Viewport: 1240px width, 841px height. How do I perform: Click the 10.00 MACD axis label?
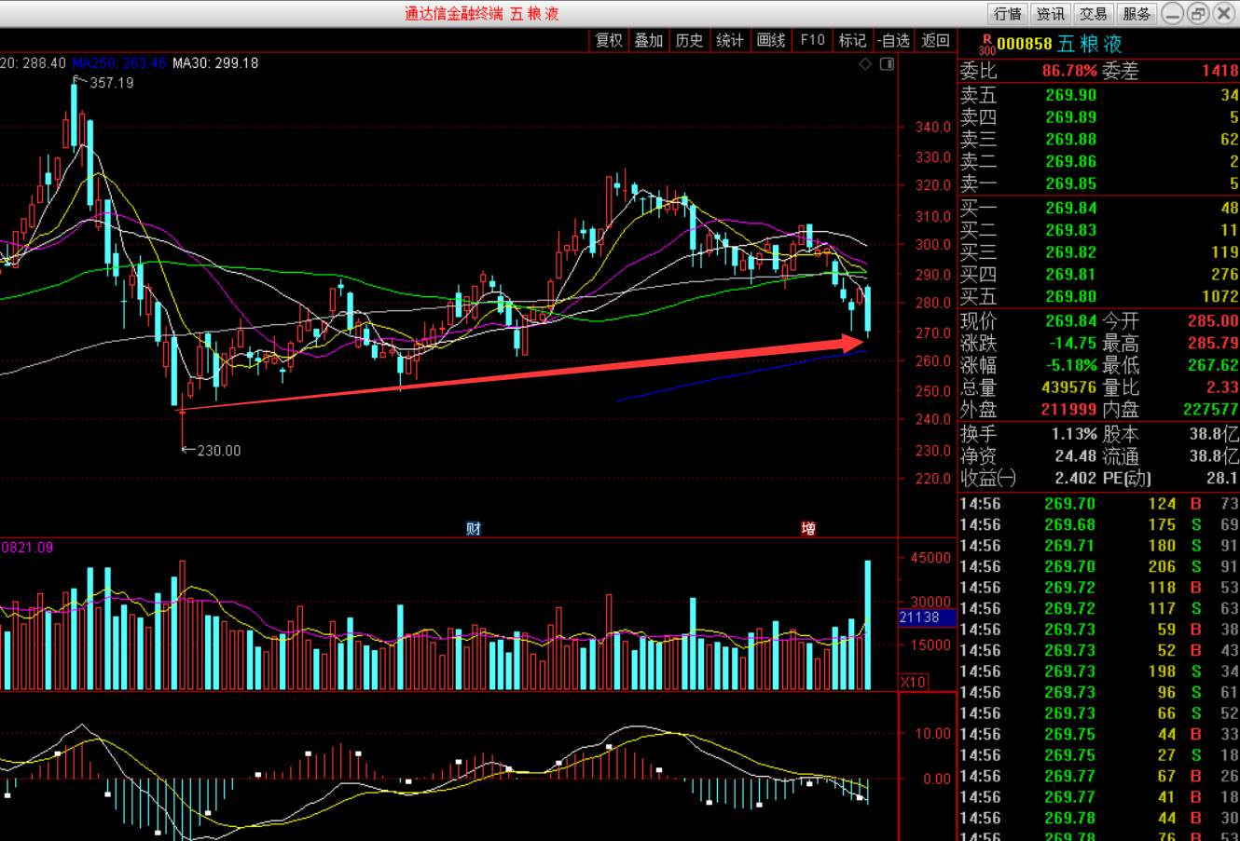pos(933,734)
